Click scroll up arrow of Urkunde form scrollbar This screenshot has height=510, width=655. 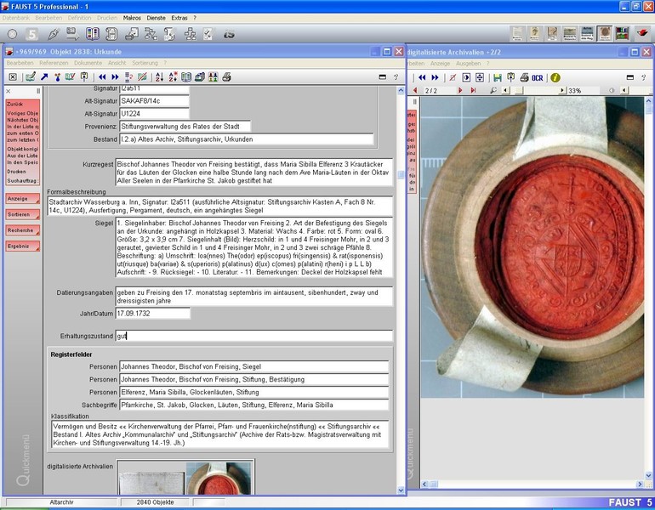(401, 90)
